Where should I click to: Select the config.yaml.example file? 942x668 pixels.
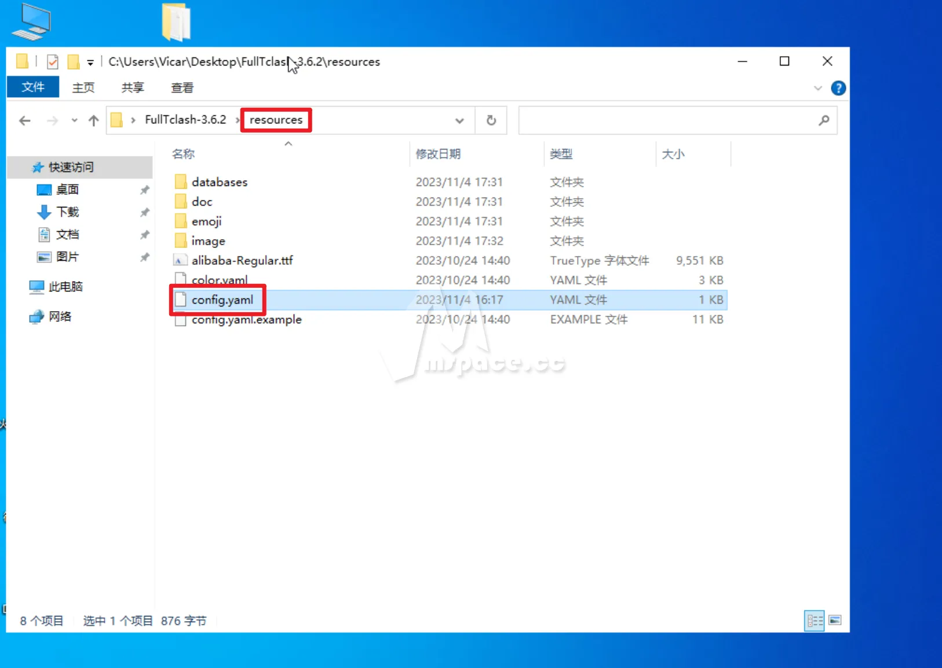pos(247,320)
